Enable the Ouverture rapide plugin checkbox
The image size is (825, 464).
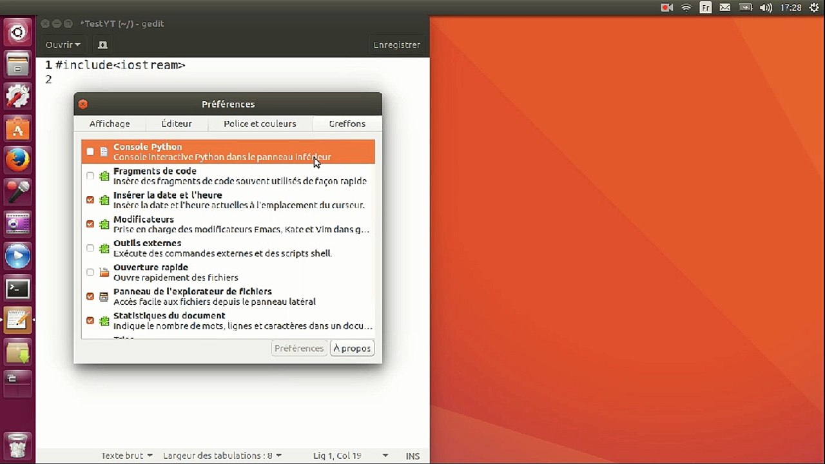pos(90,273)
